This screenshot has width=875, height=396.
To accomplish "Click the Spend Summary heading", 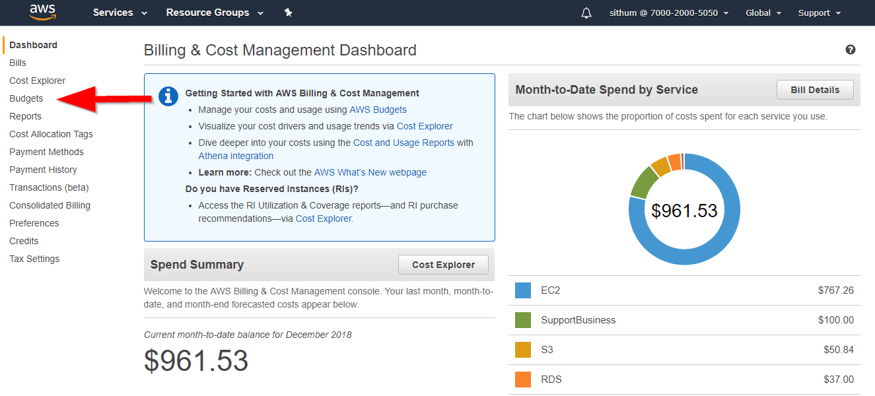I will tap(197, 265).
